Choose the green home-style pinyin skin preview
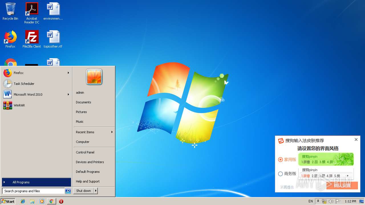Screen dimensions: 365x205 point(326,159)
